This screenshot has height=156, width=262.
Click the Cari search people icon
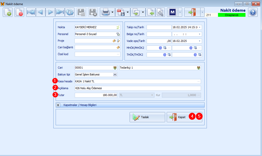click(x=115, y=68)
